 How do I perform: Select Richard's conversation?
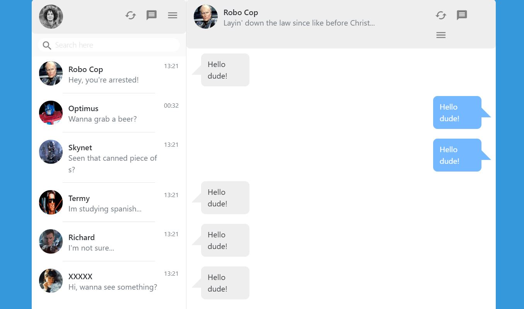[108, 242]
